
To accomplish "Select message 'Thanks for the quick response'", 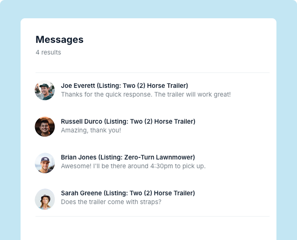I will coord(146,95).
